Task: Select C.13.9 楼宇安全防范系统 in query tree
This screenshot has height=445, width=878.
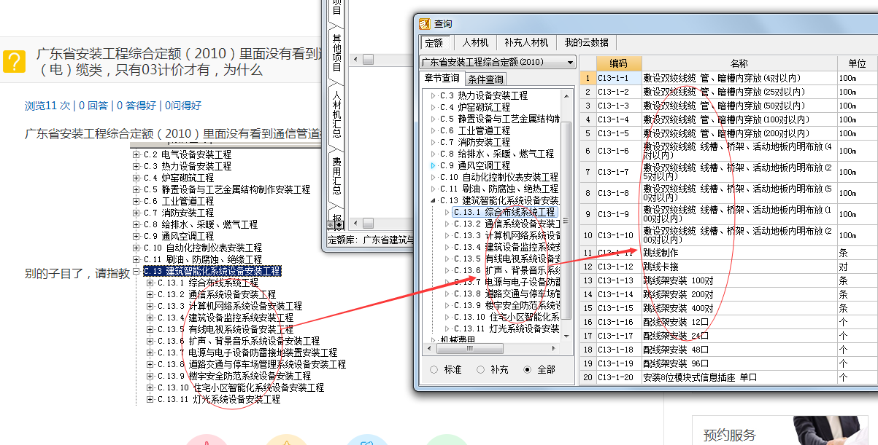Action: pos(507,305)
